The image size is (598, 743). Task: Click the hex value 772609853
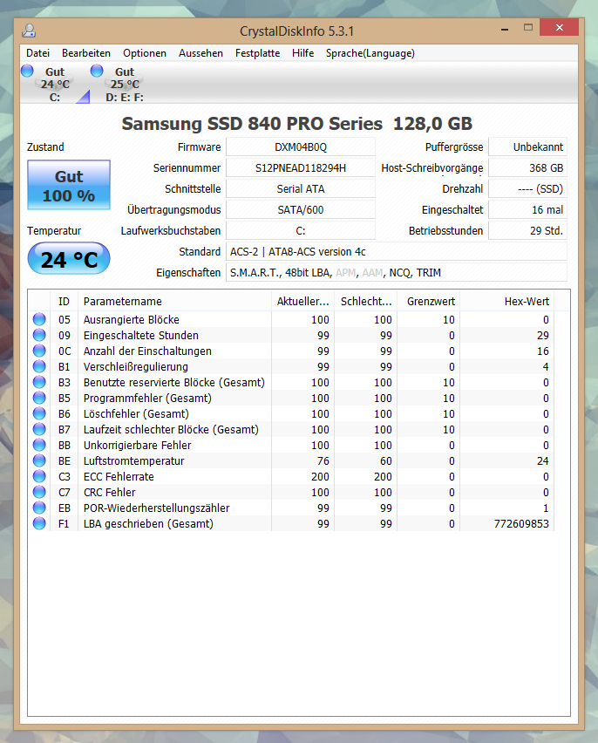(x=521, y=523)
